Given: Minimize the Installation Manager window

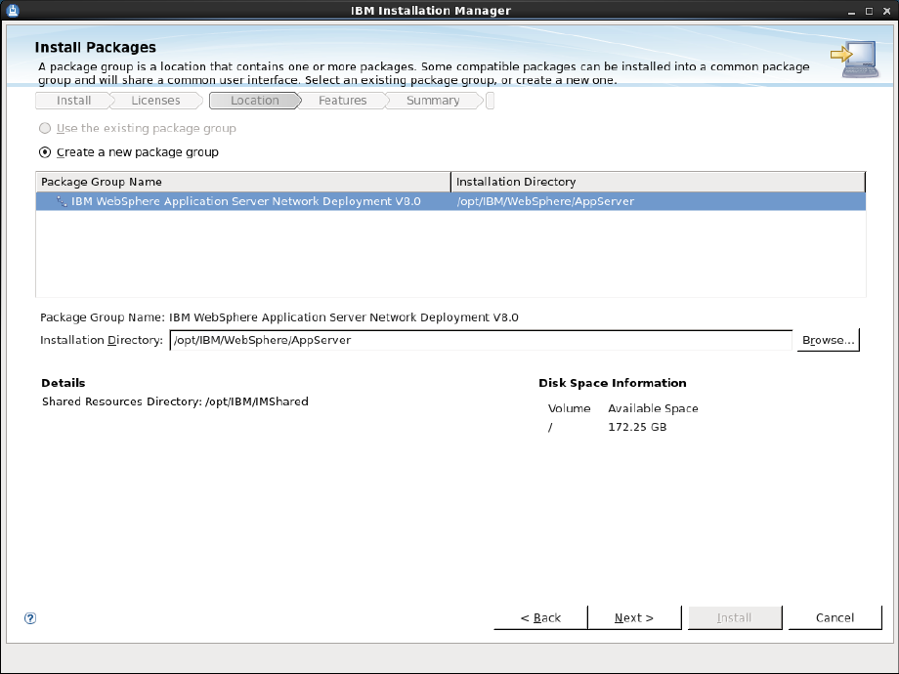Looking at the screenshot, I should (x=851, y=11).
